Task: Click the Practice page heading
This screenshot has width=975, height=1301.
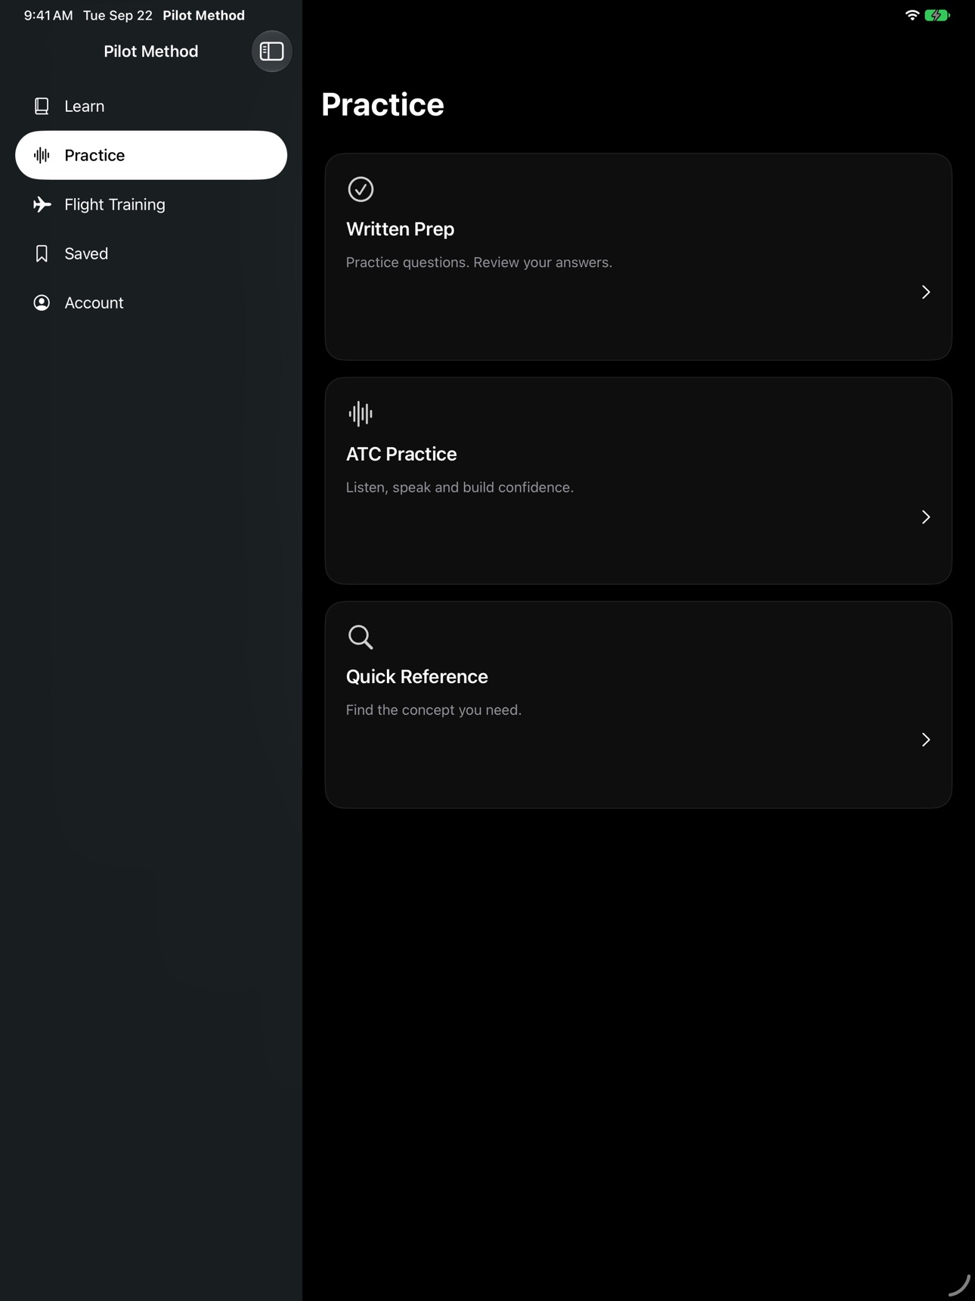Action: coord(382,104)
